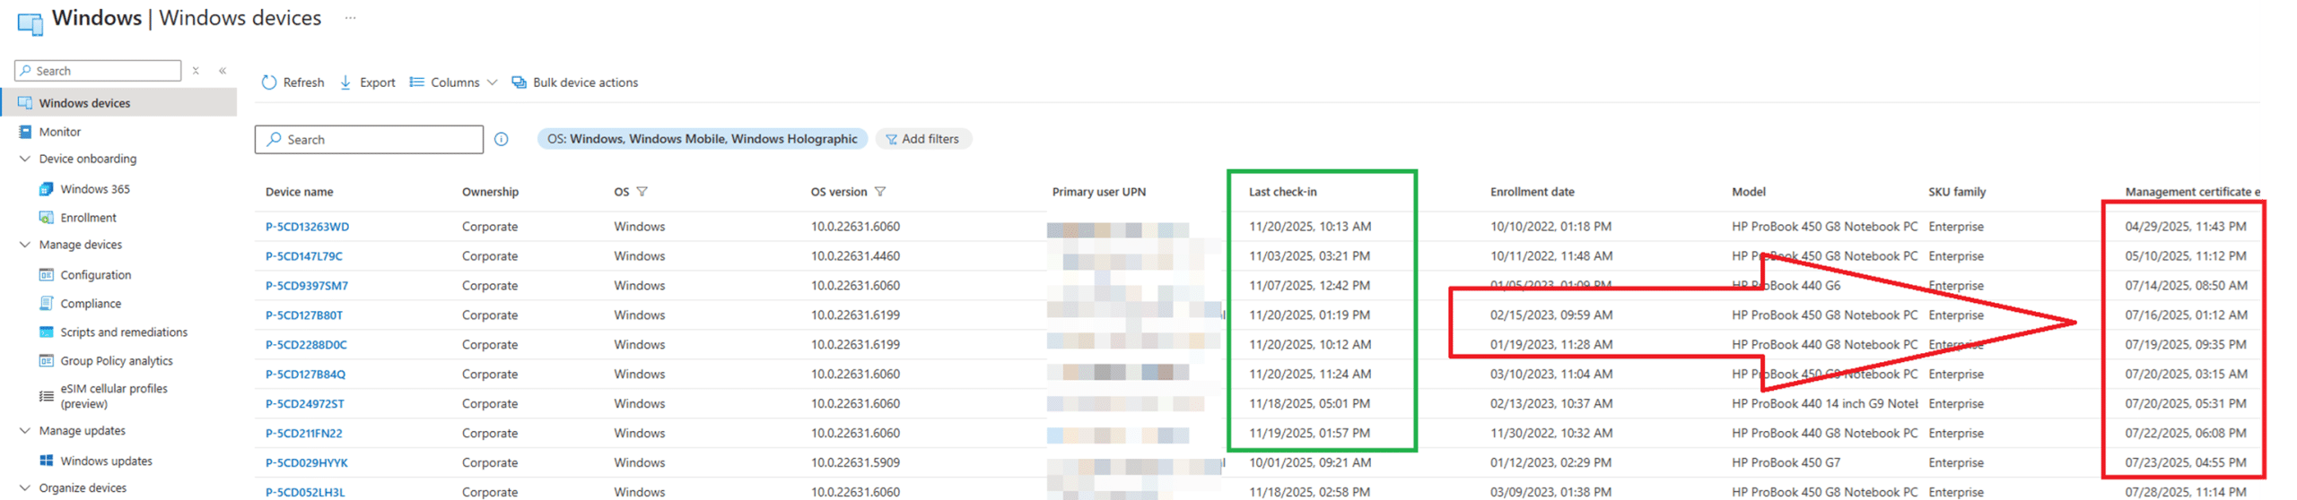Click the Refresh icon in toolbar

[269, 82]
